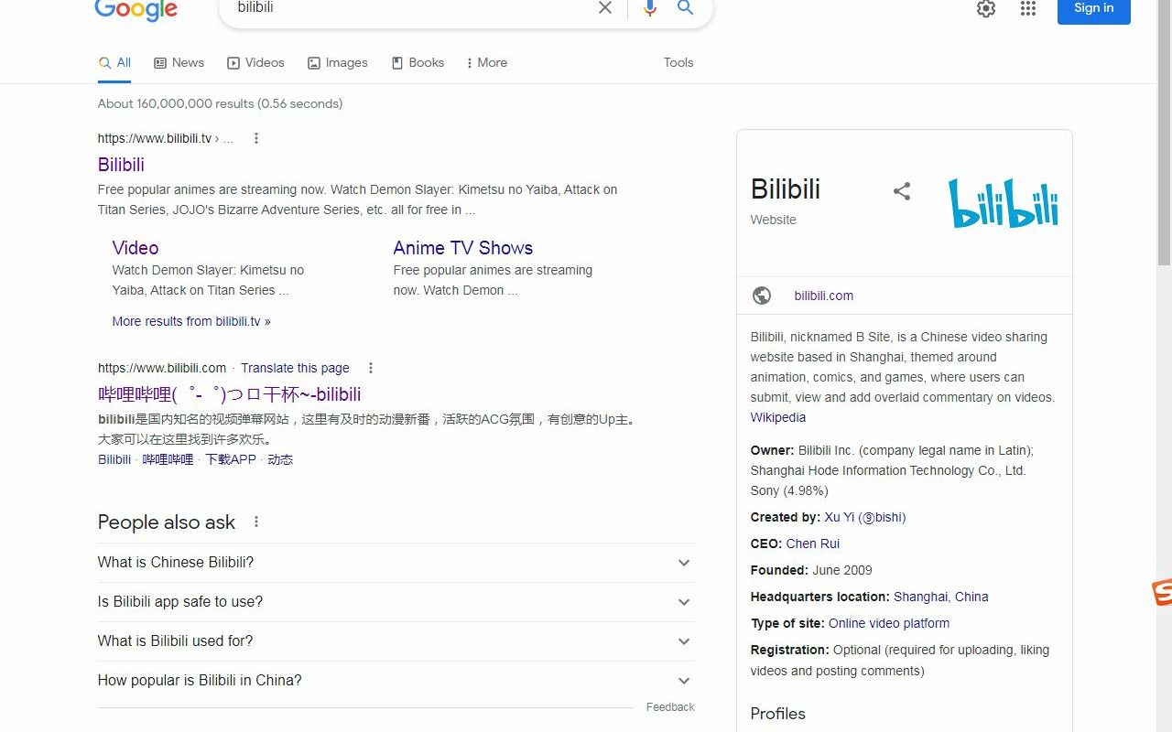Share the Bilibili knowledge panel

click(902, 191)
